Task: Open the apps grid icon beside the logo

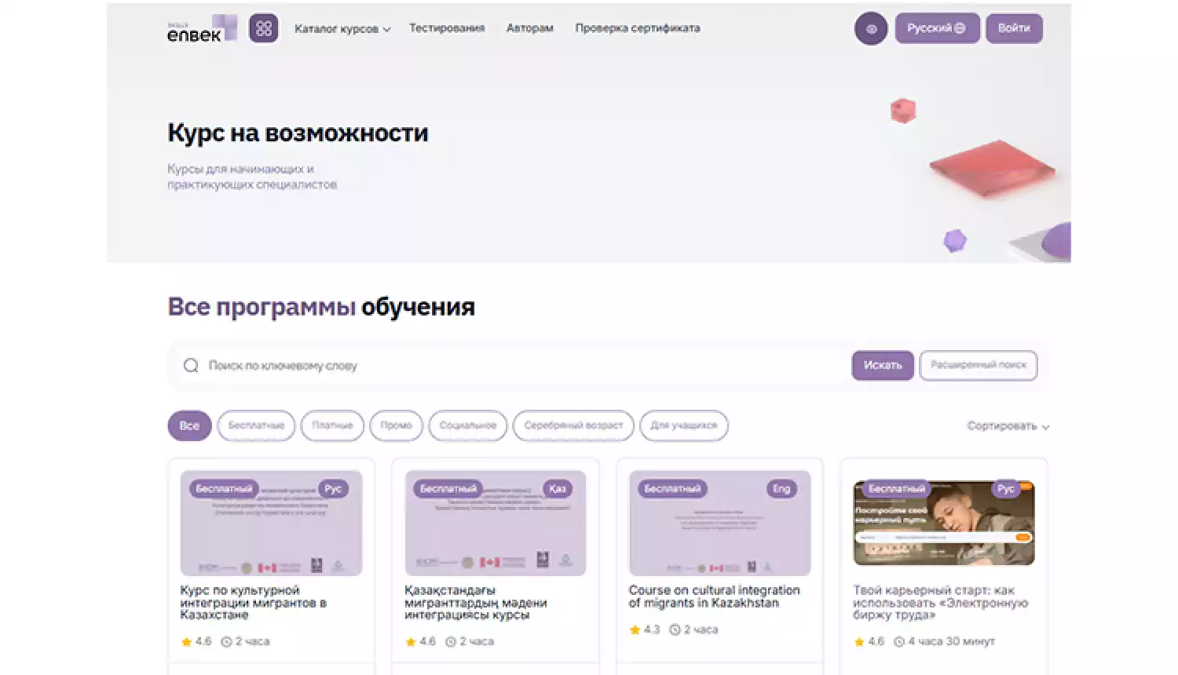Action: pos(264,28)
